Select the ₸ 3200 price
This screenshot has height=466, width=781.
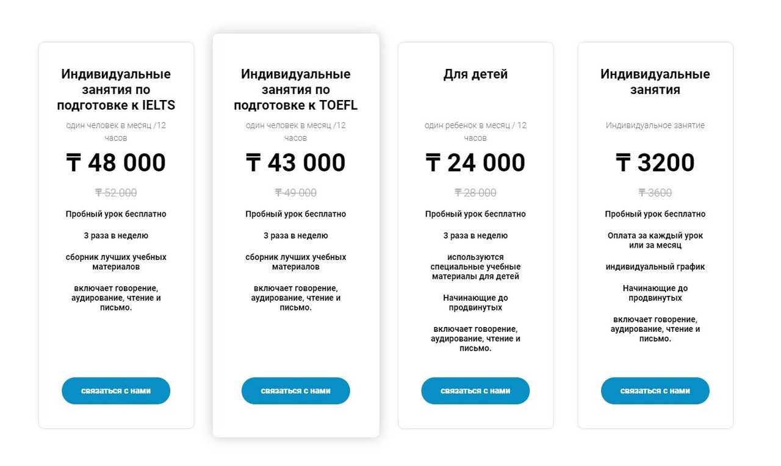(655, 163)
